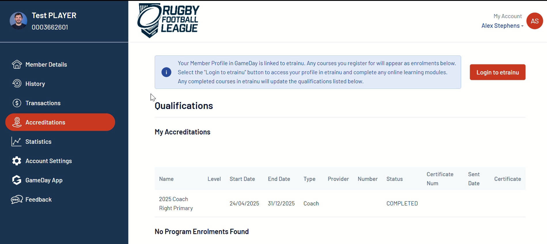This screenshot has width=547, height=244.
Task: Click the Accreditations badge icon
Action: (x=17, y=122)
